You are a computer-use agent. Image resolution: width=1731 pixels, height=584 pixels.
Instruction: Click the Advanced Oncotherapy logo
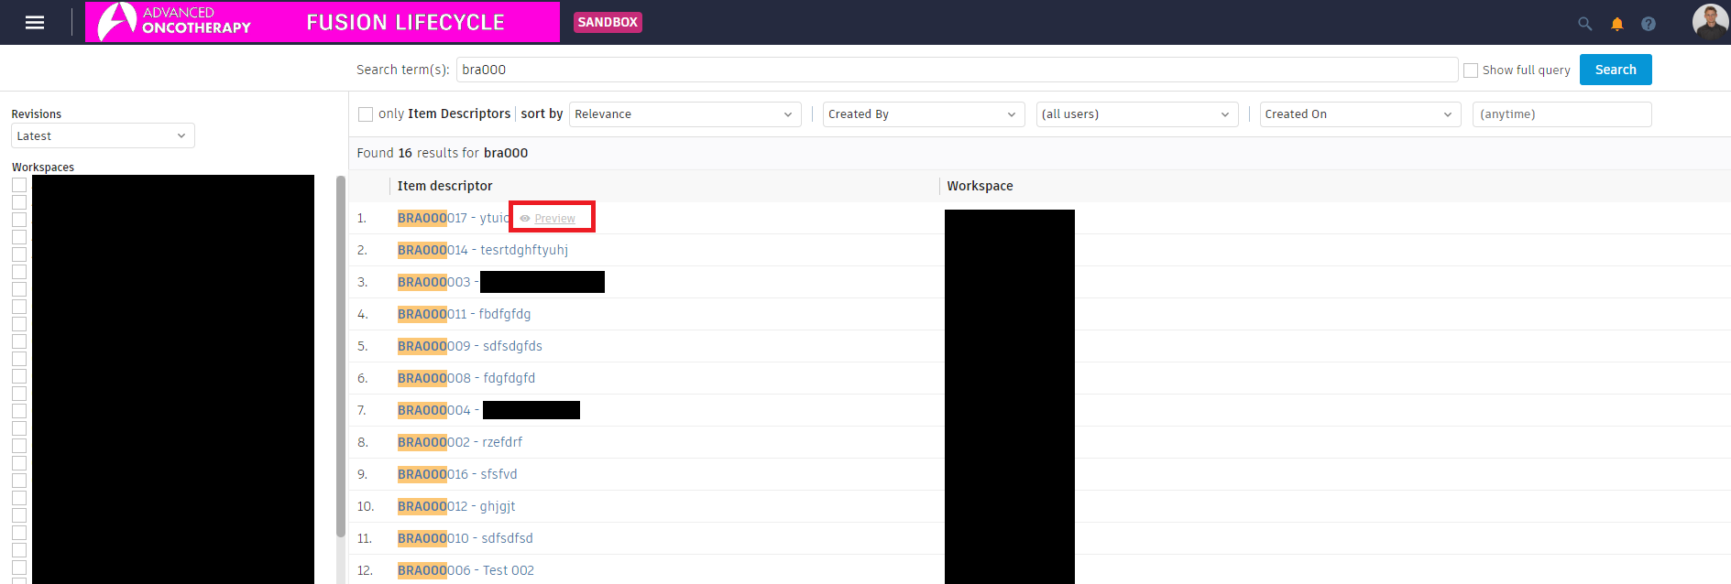174,22
